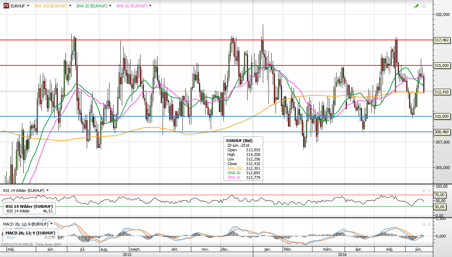452x257 pixels.
Task: Close the RSI 14 Wilder panel
Action: [x=429, y=191]
